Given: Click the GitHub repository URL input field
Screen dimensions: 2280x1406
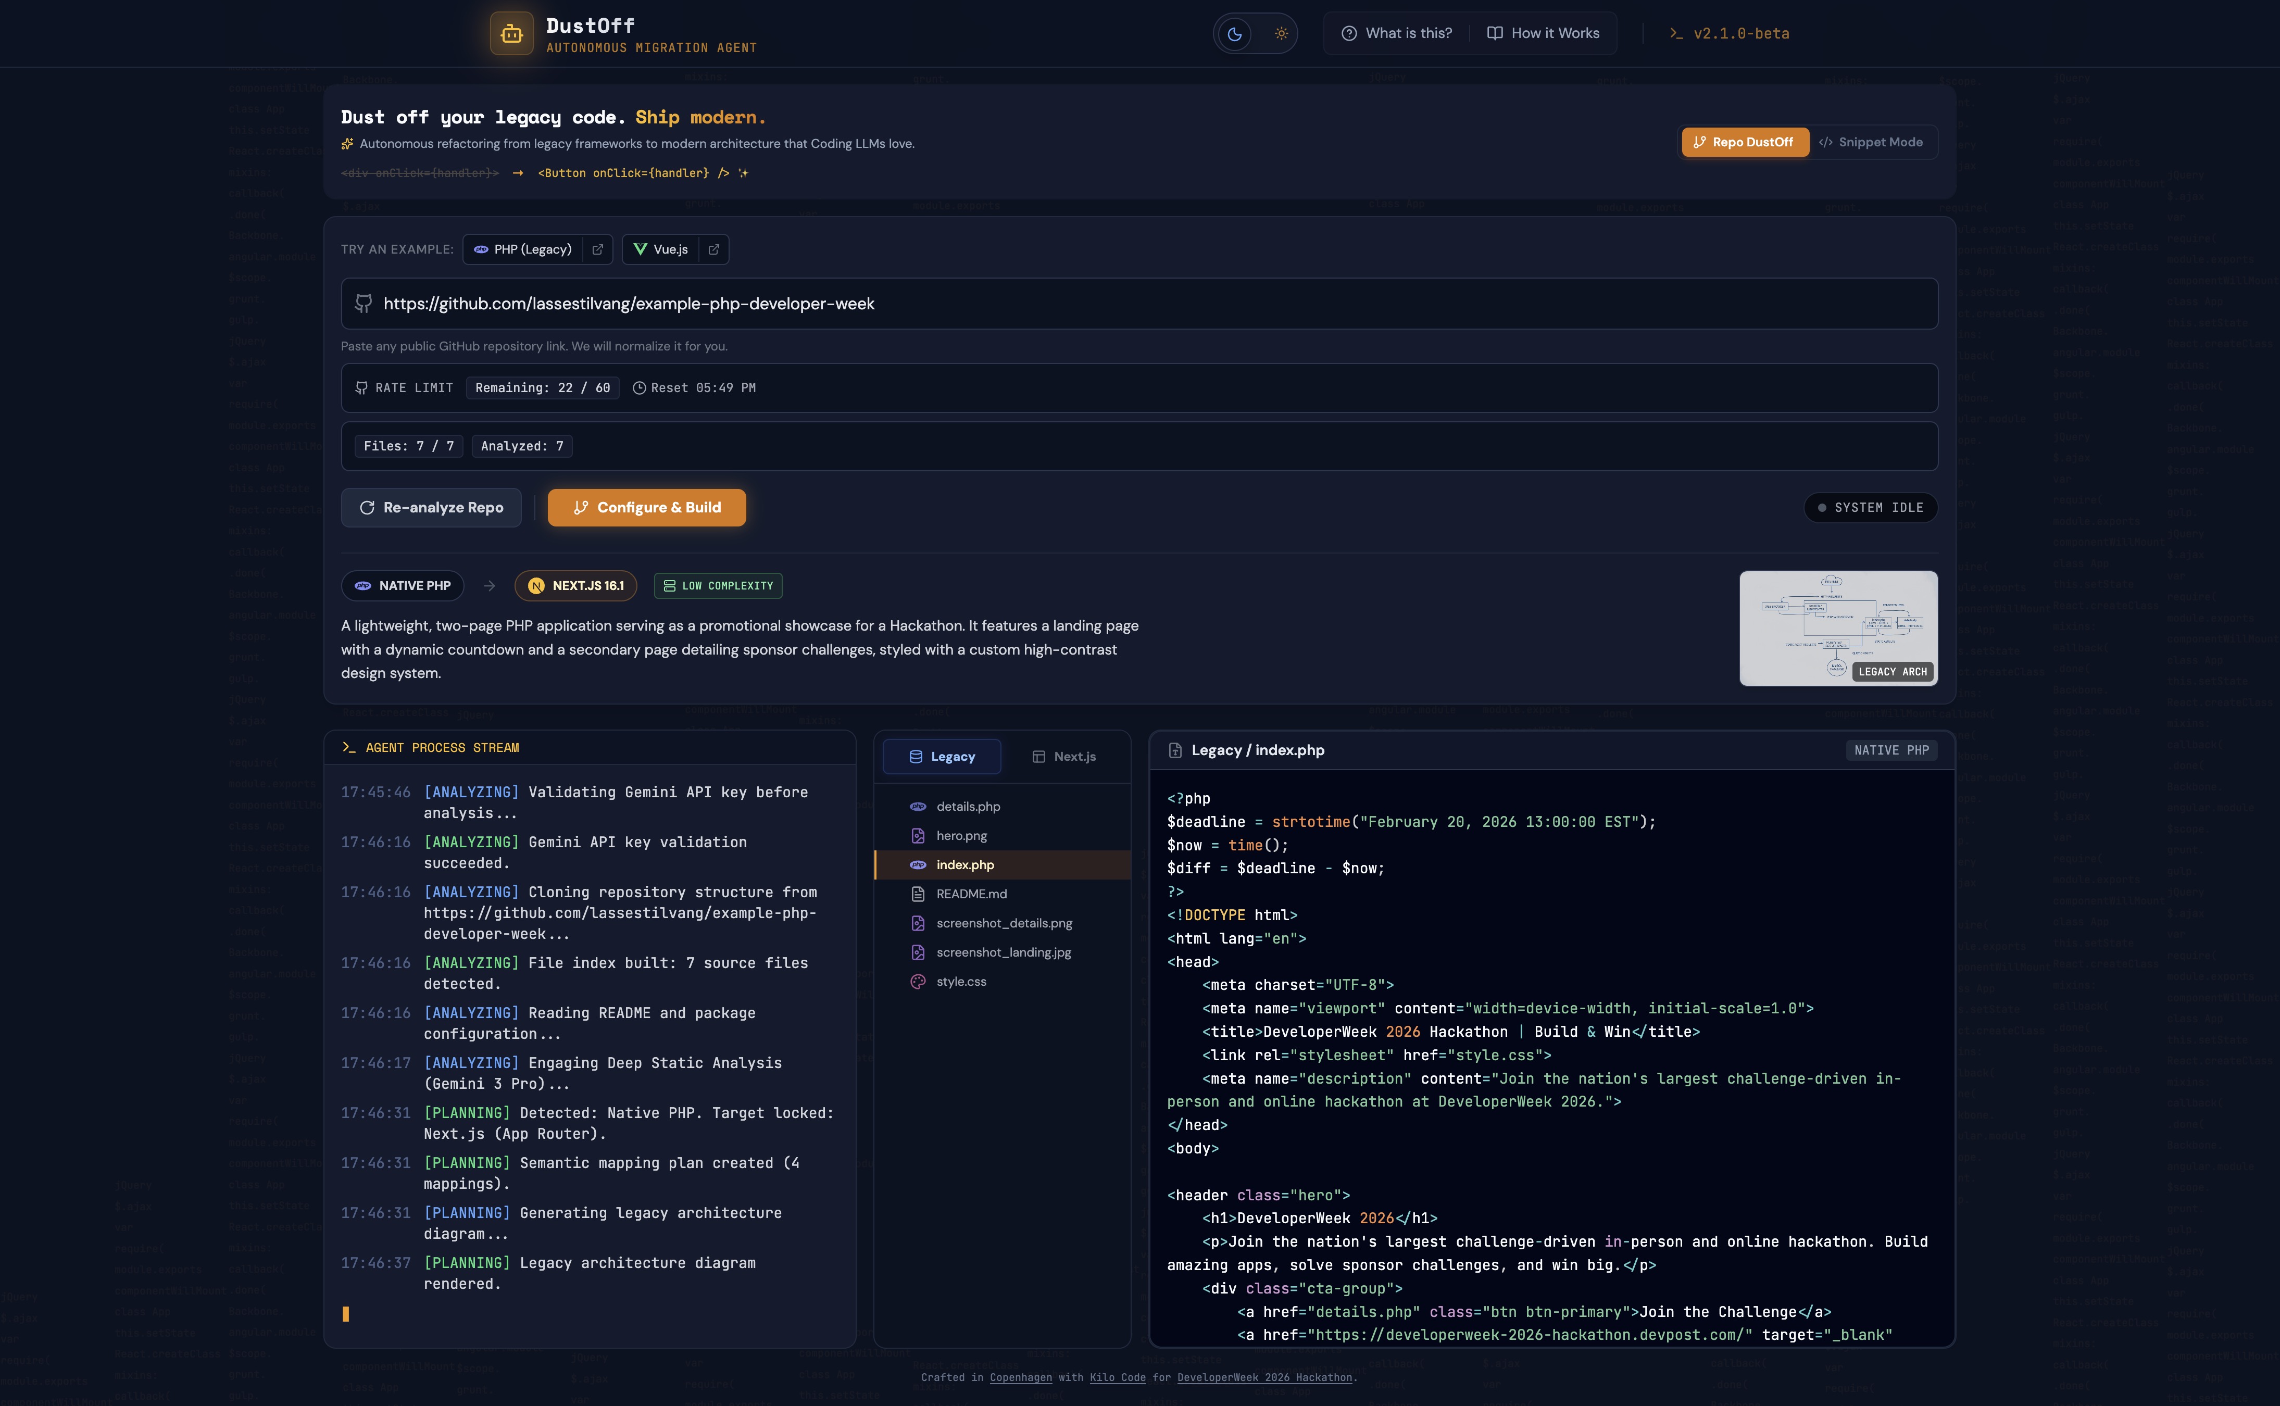Looking at the screenshot, I should pyautogui.click(x=1153, y=304).
